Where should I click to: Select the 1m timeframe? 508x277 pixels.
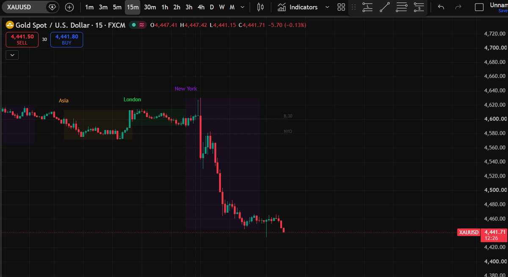(x=89, y=7)
